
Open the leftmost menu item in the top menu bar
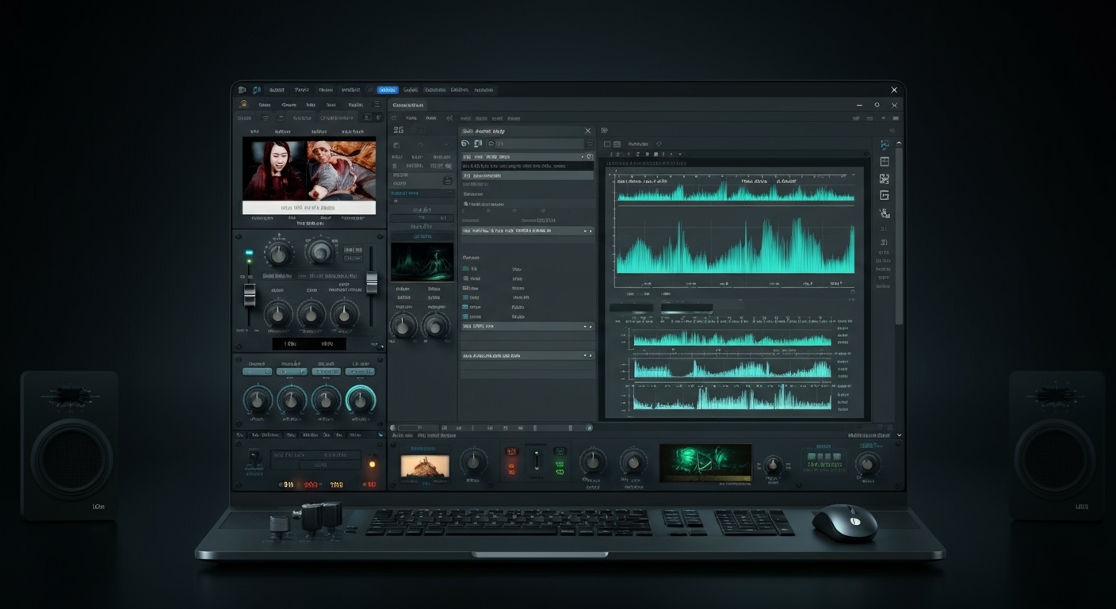pyautogui.click(x=275, y=90)
